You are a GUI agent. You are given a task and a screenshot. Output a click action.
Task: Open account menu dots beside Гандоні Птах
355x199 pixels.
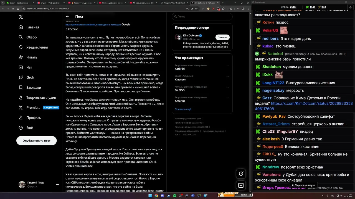pyautogui.click(x=57, y=184)
